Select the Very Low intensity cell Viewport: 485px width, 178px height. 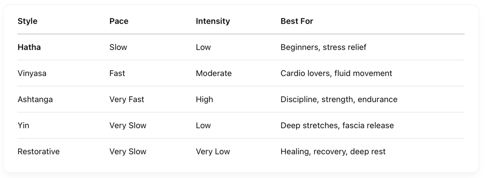pos(213,152)
